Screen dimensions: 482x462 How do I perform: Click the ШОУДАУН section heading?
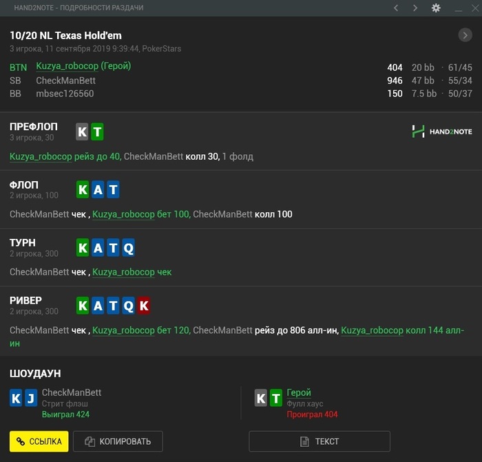point(35,373)
